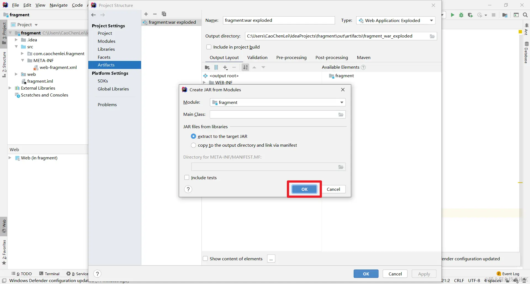Open help for the Create JAR dialog
The width and height of the screenshot is (530, 284).
[x=188, y=189]
